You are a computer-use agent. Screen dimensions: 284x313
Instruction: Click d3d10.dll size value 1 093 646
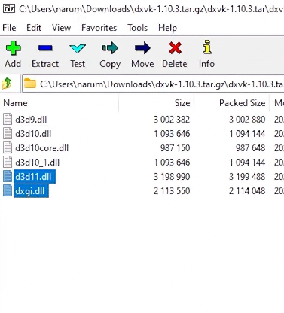coord(172,134)
